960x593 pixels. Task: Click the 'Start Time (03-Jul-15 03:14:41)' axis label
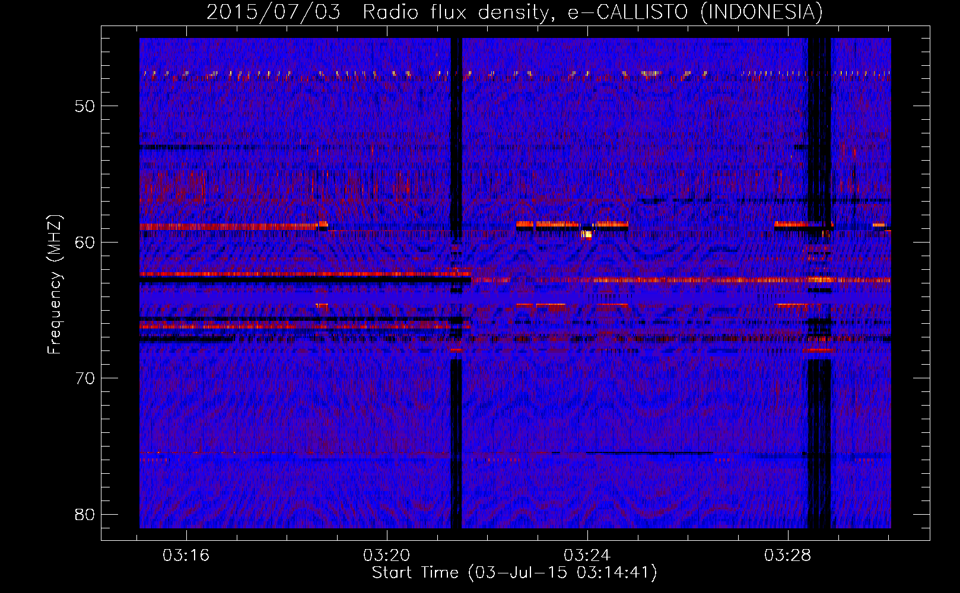click(514, 573)
